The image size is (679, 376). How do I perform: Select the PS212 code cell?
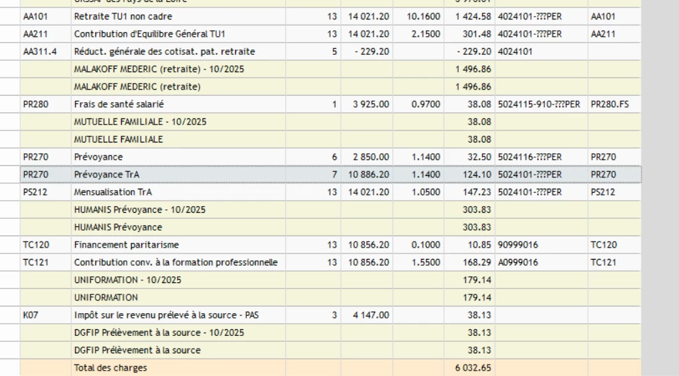tap(46, 192)
